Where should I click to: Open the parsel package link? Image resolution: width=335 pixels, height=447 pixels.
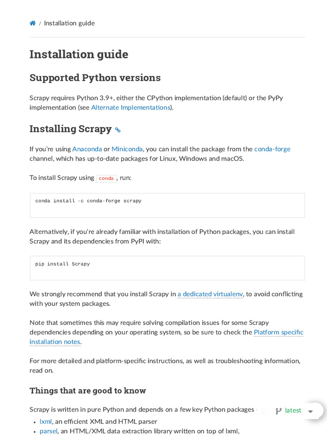pos(48,431)
